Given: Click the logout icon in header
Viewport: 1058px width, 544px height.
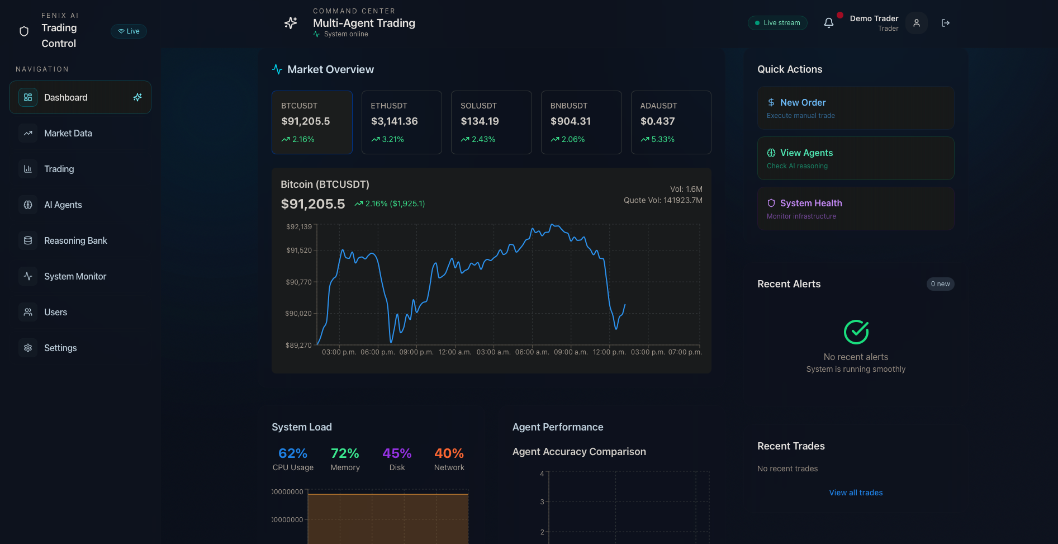Looking at the screenshot, I should click(x=946, y=23).
